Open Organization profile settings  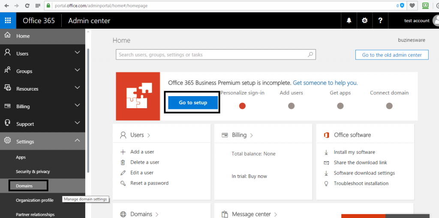(x=35, y=200)
